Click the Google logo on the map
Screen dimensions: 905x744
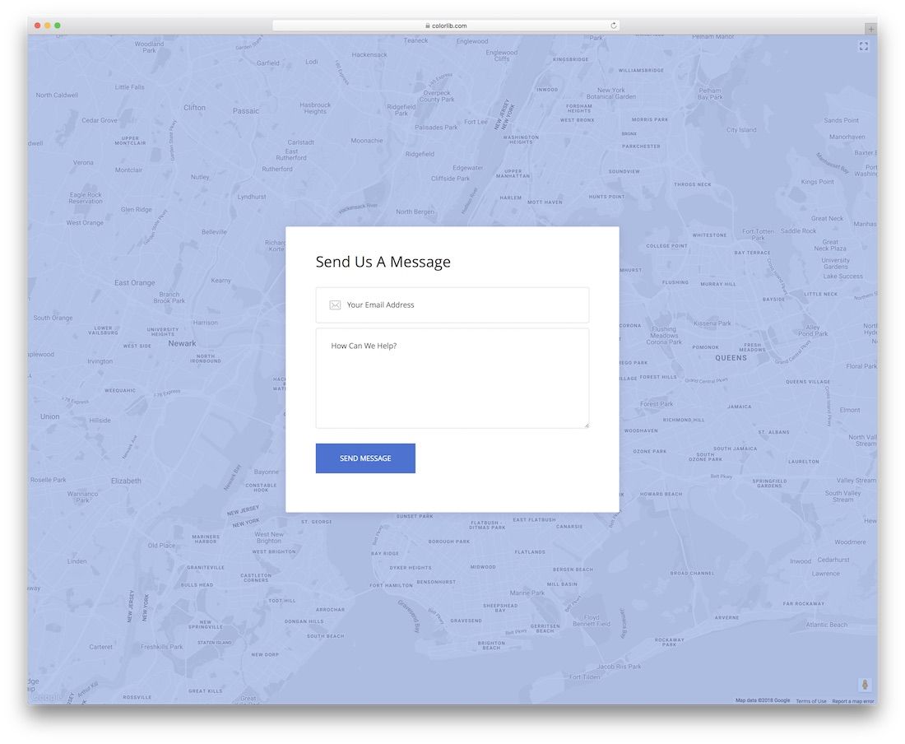pyautogui.click(x=46, y=697)
